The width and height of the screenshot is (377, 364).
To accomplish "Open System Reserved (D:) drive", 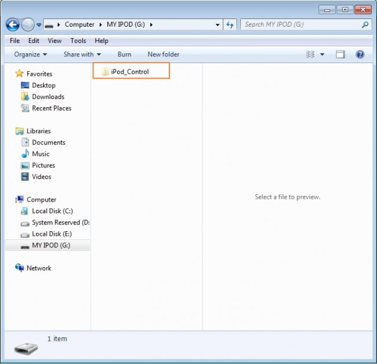I will tap(61, 223).
